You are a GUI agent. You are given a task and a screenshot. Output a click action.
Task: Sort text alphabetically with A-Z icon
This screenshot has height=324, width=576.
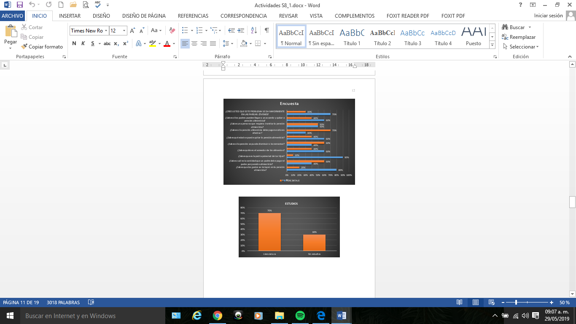click(254, 30)
